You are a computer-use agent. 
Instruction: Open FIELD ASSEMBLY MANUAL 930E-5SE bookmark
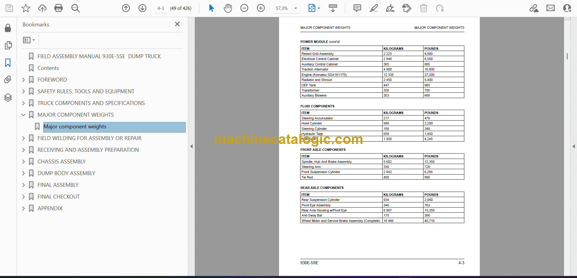(x=99, y=56)
